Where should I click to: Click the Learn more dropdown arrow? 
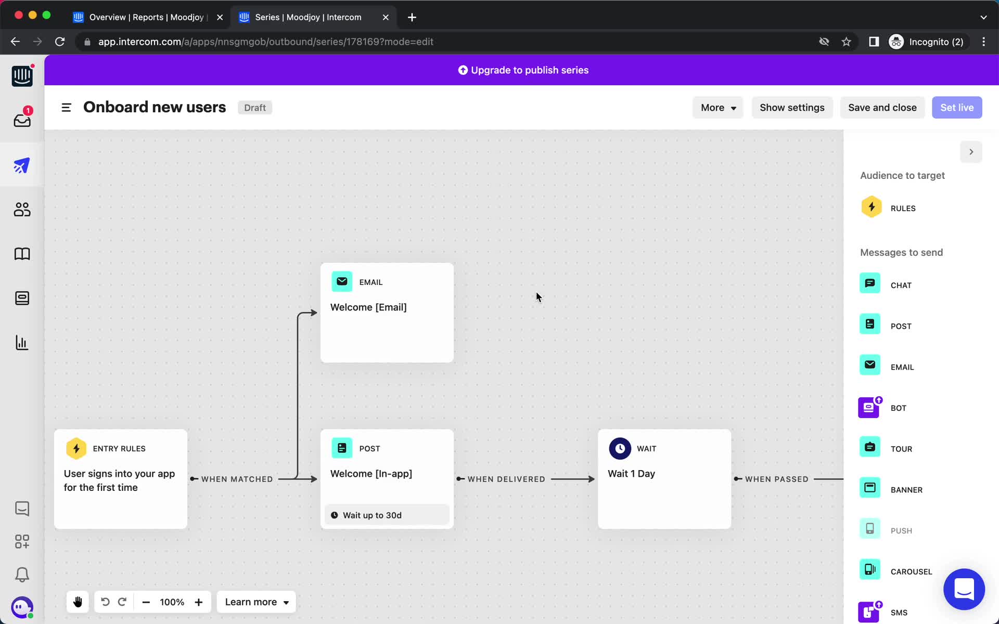[x=286, y=603]
